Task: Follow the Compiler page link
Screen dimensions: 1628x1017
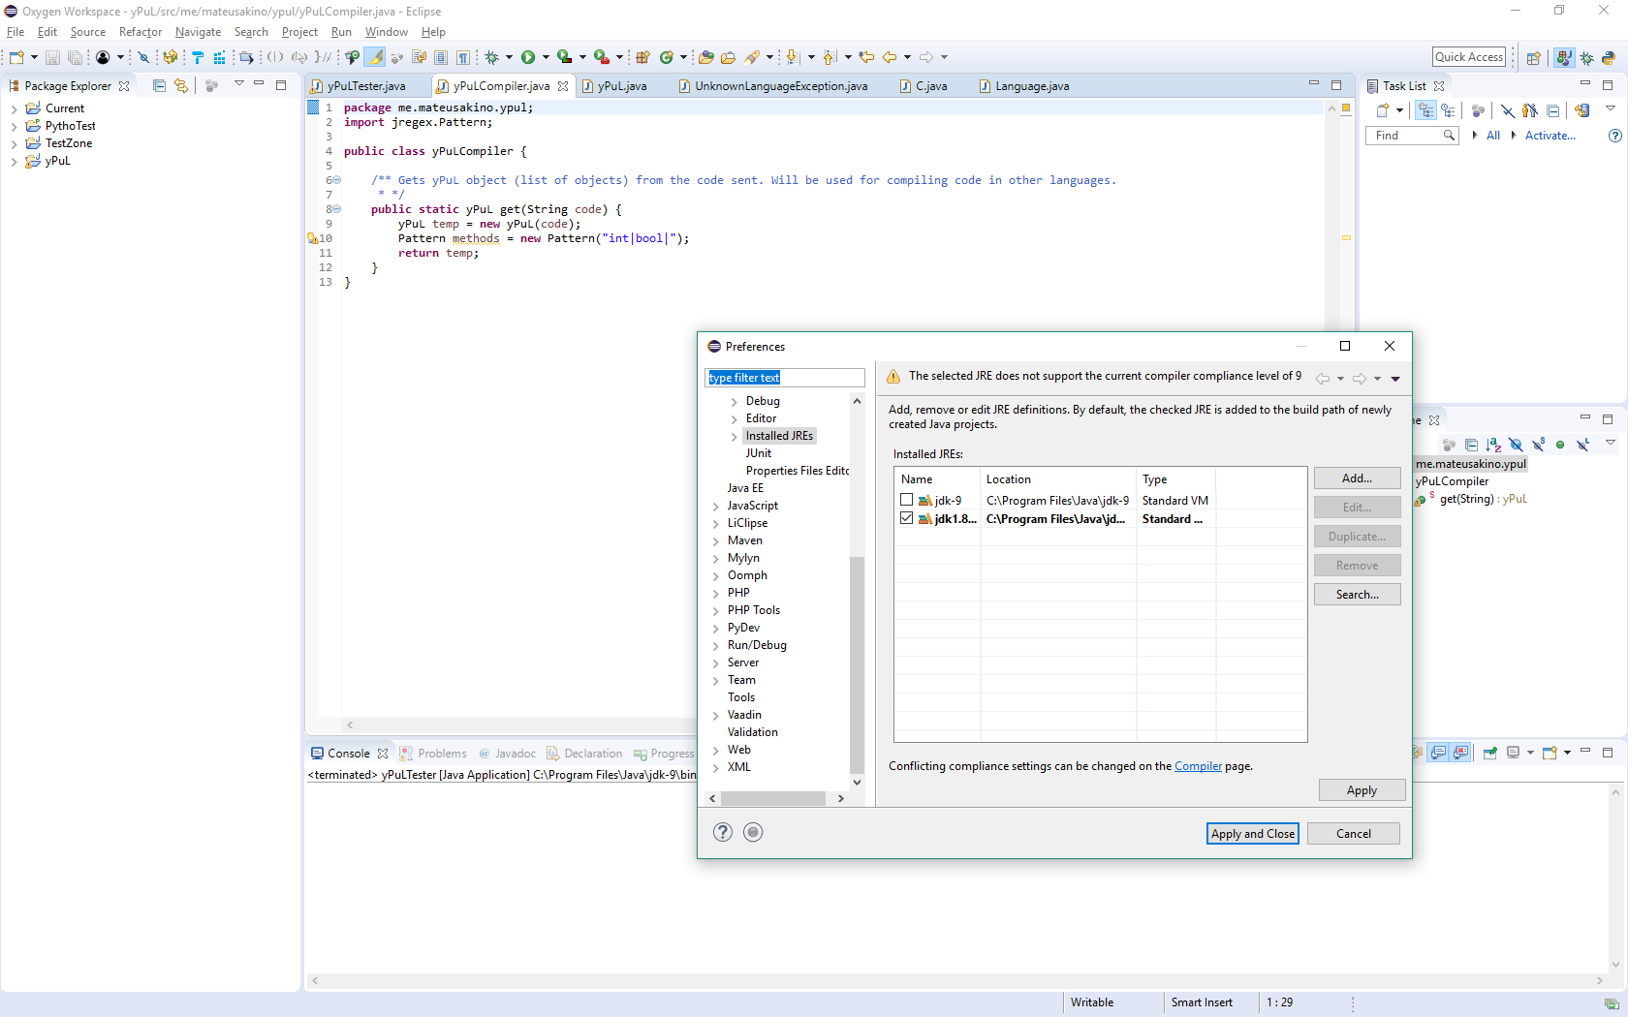Action: 1198,766
